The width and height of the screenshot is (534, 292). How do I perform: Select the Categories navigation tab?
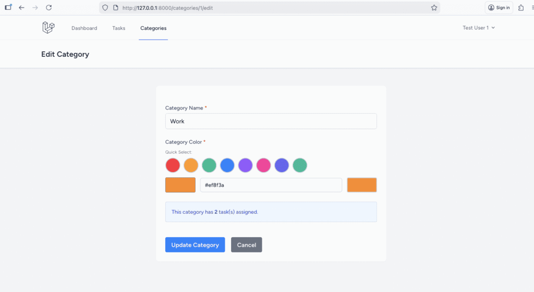(x=153, y=28)
